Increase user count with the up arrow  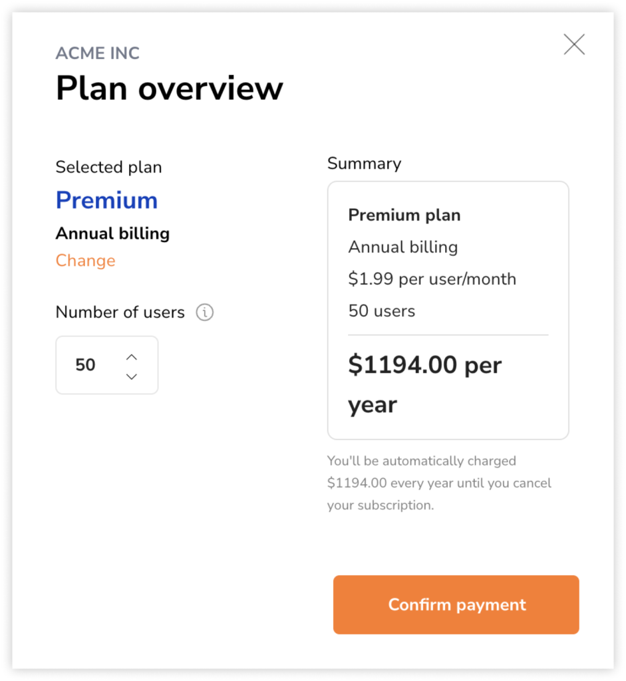132,357
